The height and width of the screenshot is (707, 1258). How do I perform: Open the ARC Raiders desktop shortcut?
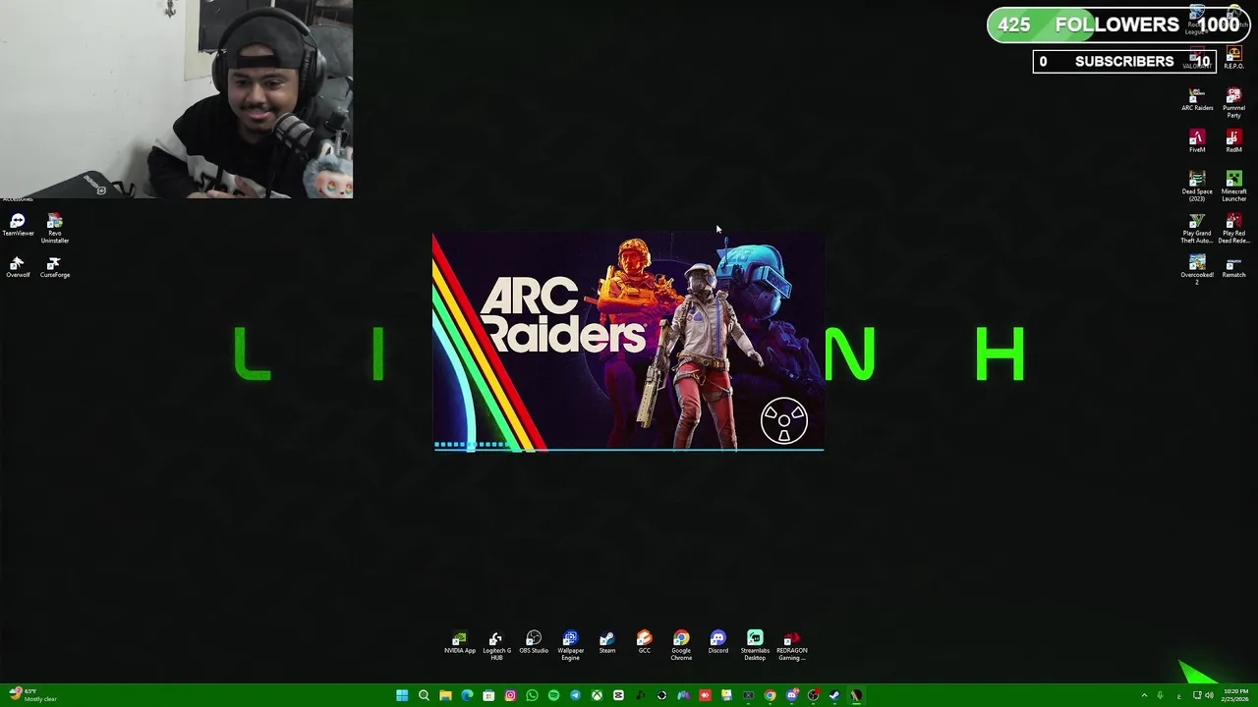pyautogui.click(x=1197, y=100)
